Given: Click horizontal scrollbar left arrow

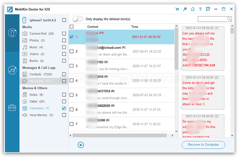Looking at the screenshot, I should pos(70,135).
